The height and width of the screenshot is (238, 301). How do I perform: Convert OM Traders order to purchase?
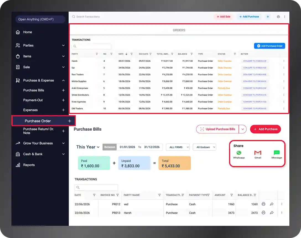255,108
